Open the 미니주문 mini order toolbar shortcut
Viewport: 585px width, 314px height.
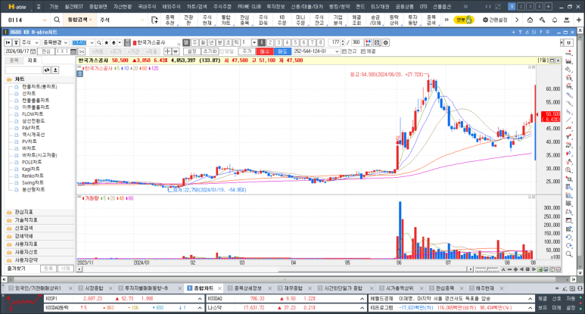click(x=300, y=20)
